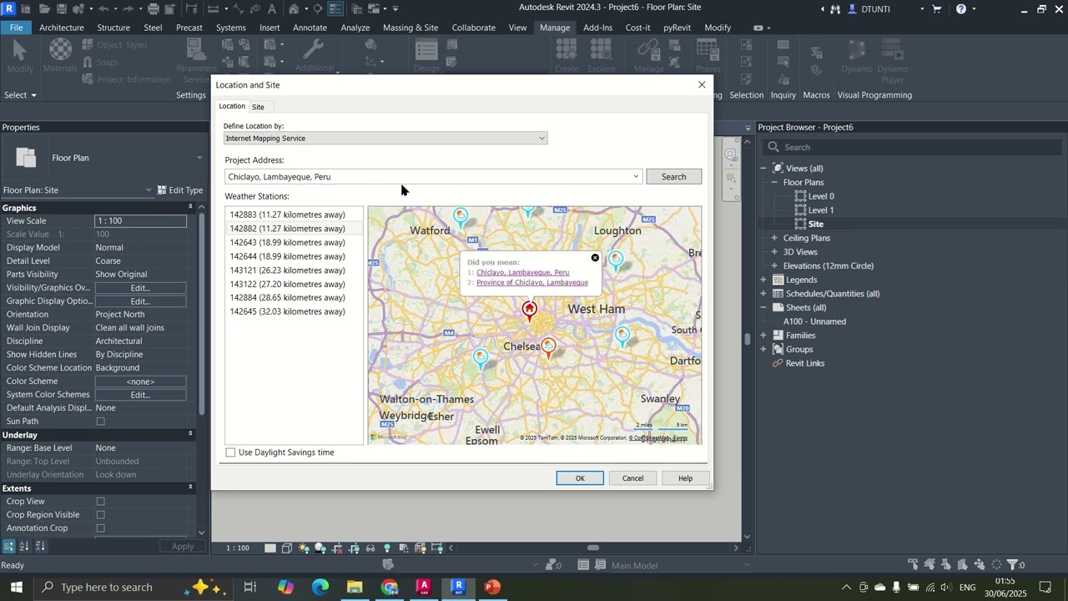
Task: Open the Define Location by dropdown
Action: pos(385,139)
